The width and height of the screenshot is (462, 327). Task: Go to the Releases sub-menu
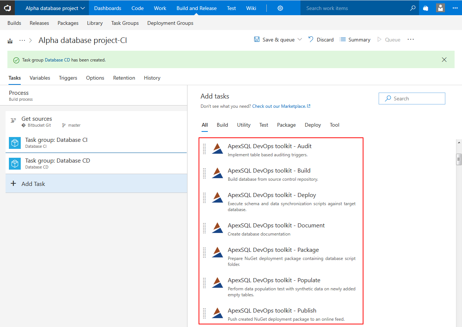tap(39, 23)
